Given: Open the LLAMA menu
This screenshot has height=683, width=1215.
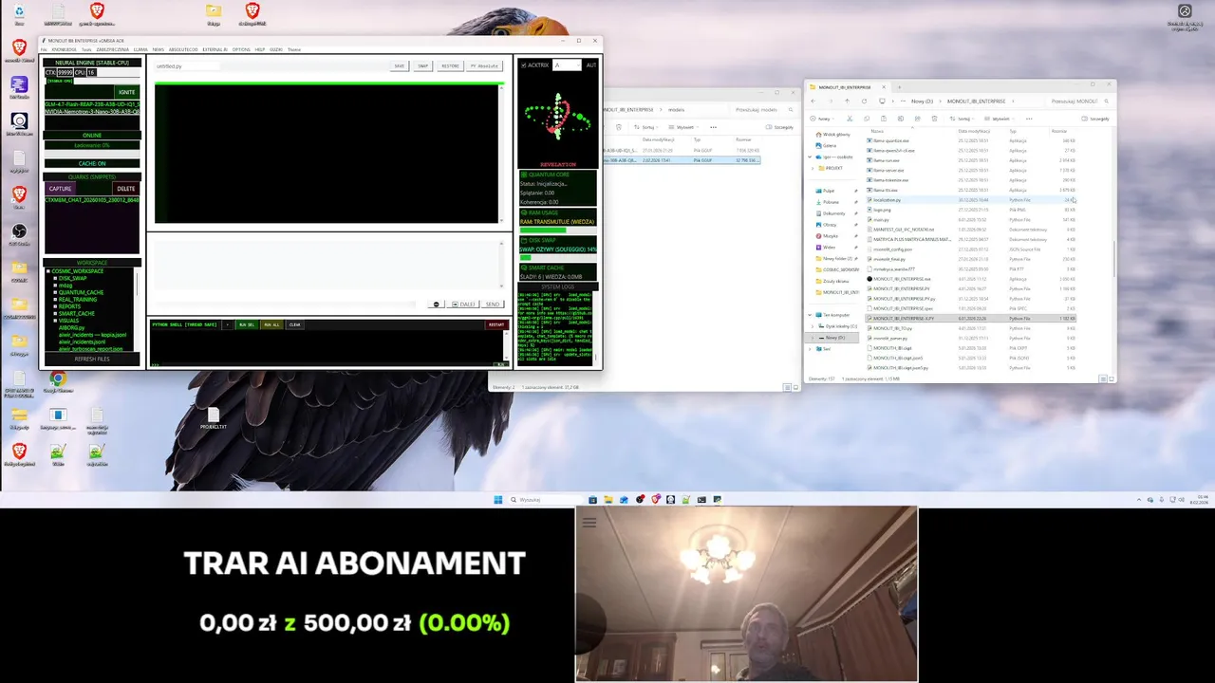Looking at the screenshot, I should 140,49.
